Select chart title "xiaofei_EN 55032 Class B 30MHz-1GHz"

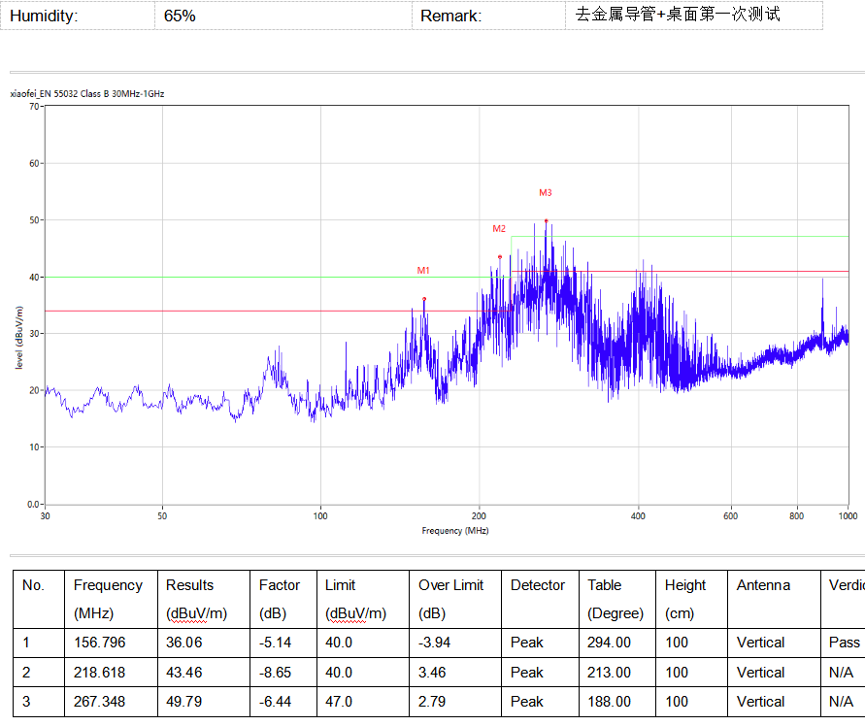click(87, 94)
